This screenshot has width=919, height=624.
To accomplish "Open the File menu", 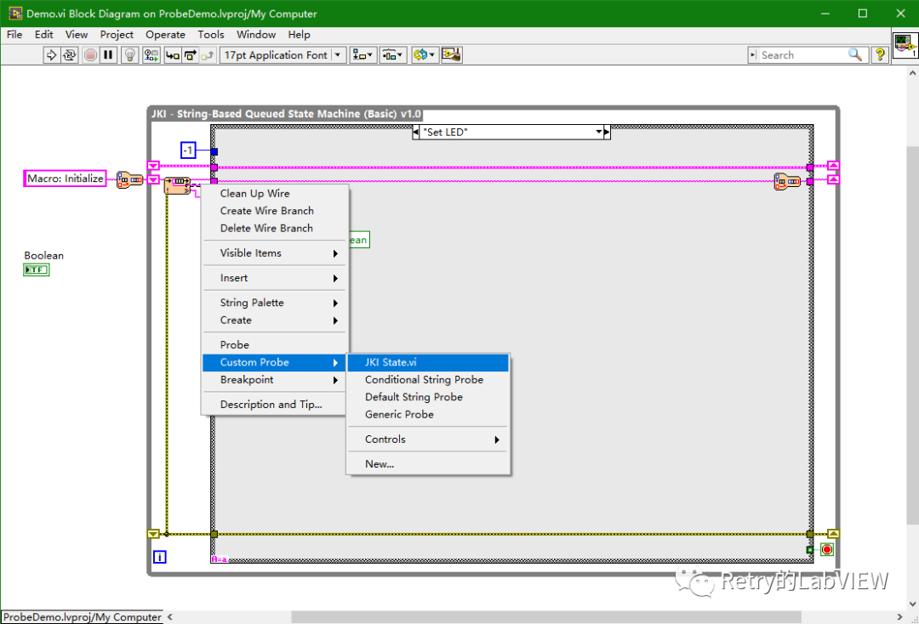I will (14, 35).
